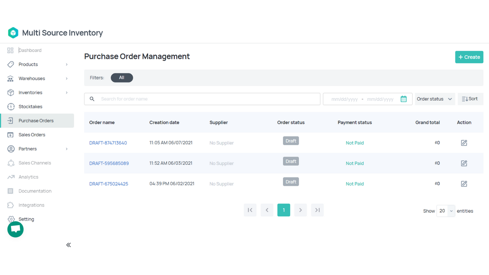489x275 pixels.
Task: Open the calendar date picker icon
Action: coord(403,99)
